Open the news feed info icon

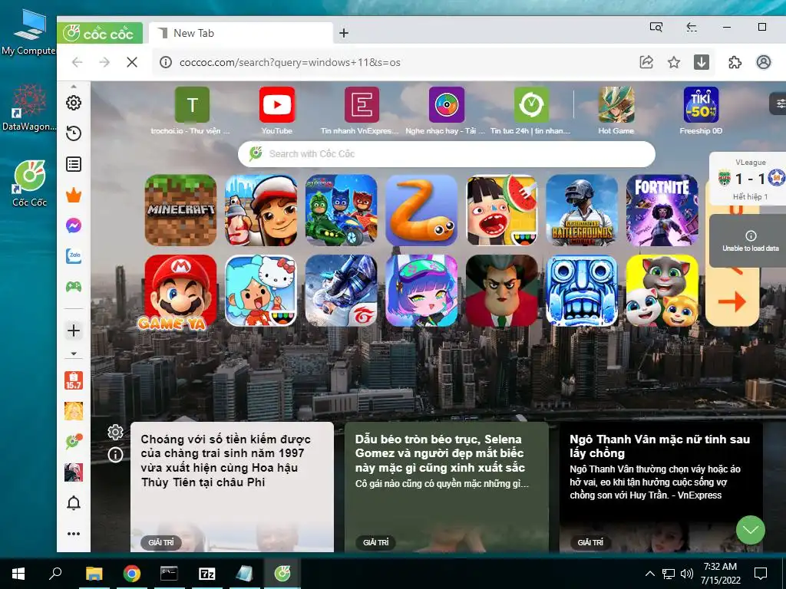tap(115, 455)
